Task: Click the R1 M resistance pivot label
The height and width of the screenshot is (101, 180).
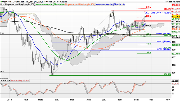Action: [x=149, y=16]
